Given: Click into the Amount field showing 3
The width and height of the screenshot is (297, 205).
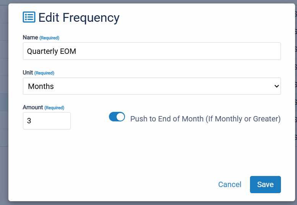Looking at the screenshot, I should 47,121.
